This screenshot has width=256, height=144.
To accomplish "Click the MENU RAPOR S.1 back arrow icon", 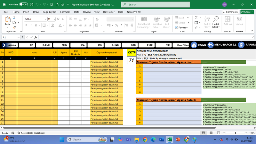I will [x=210, y=45].
